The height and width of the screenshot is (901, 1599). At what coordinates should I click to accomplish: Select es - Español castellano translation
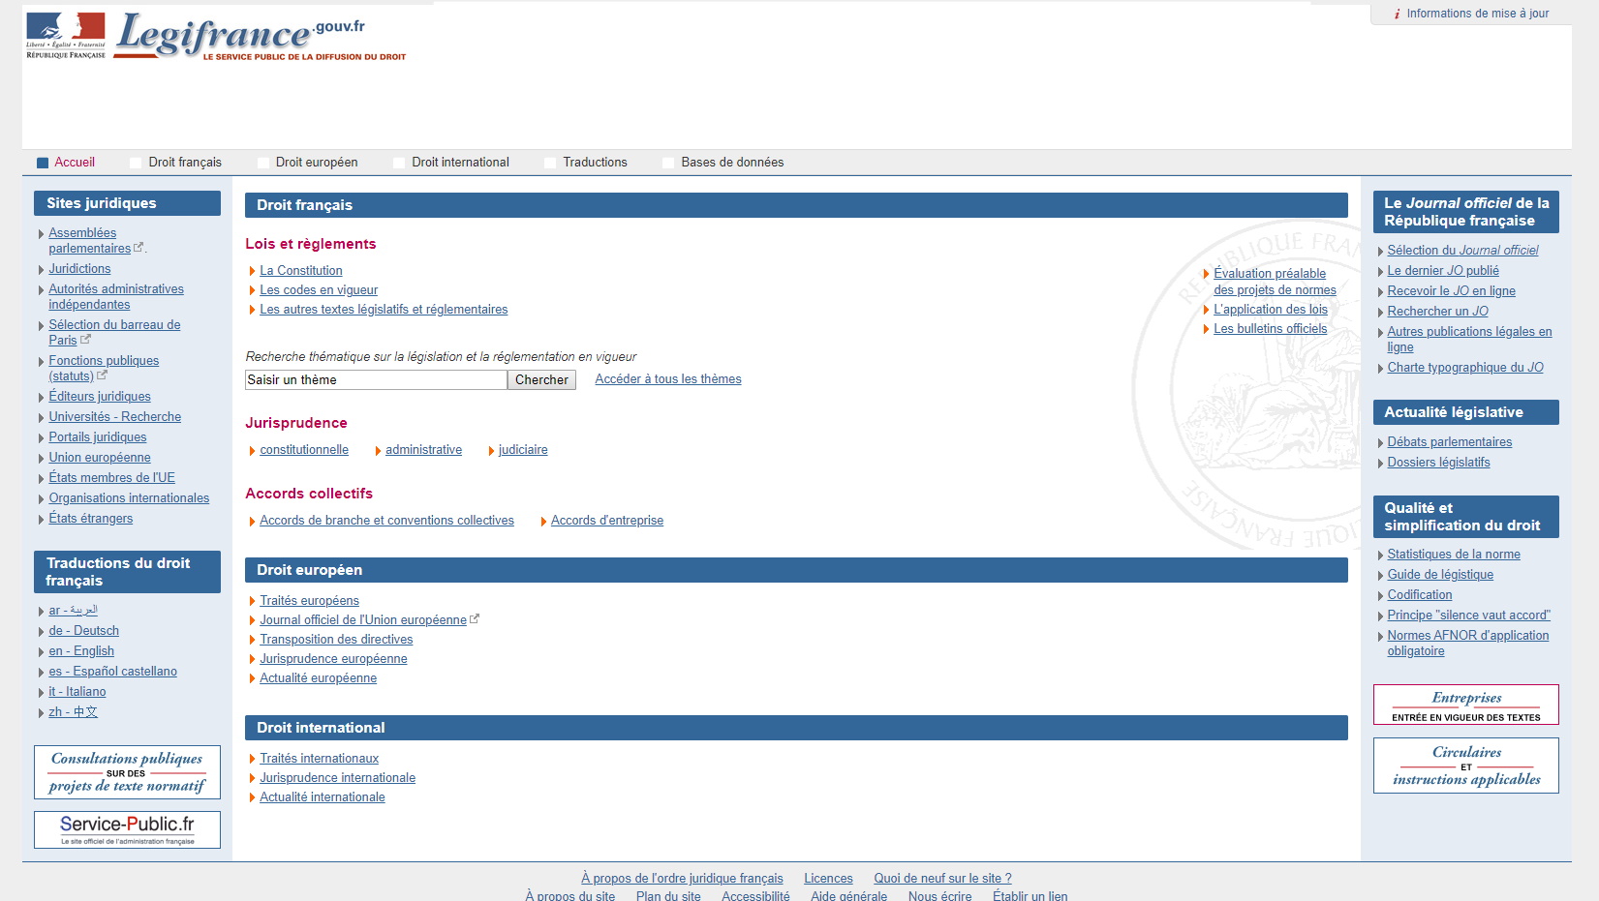coord(112,672)
